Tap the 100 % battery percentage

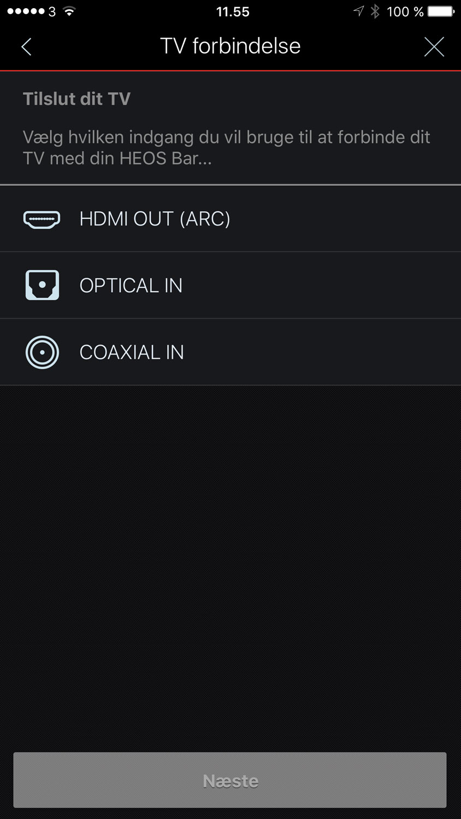405,12
